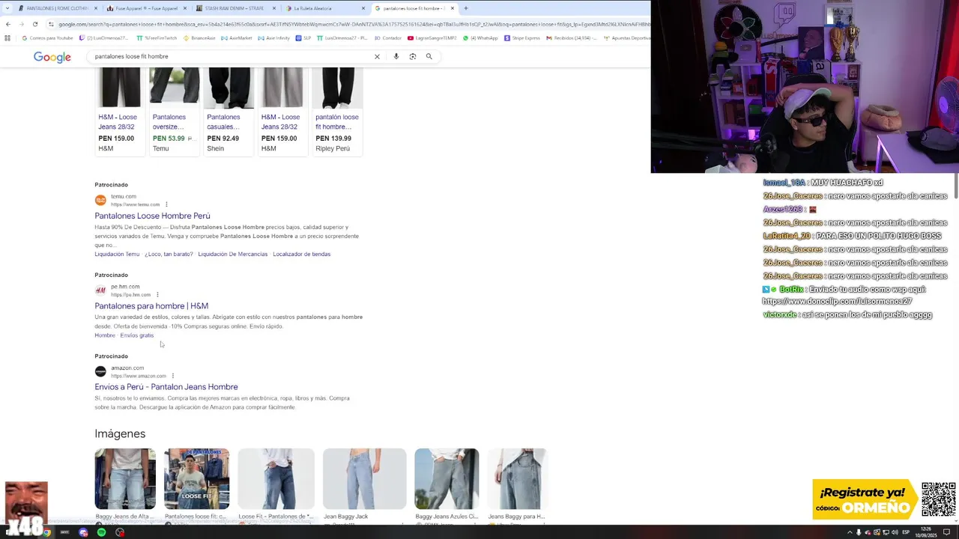
Task: Open the Axie Infinity bookmark
Action: 273,38
